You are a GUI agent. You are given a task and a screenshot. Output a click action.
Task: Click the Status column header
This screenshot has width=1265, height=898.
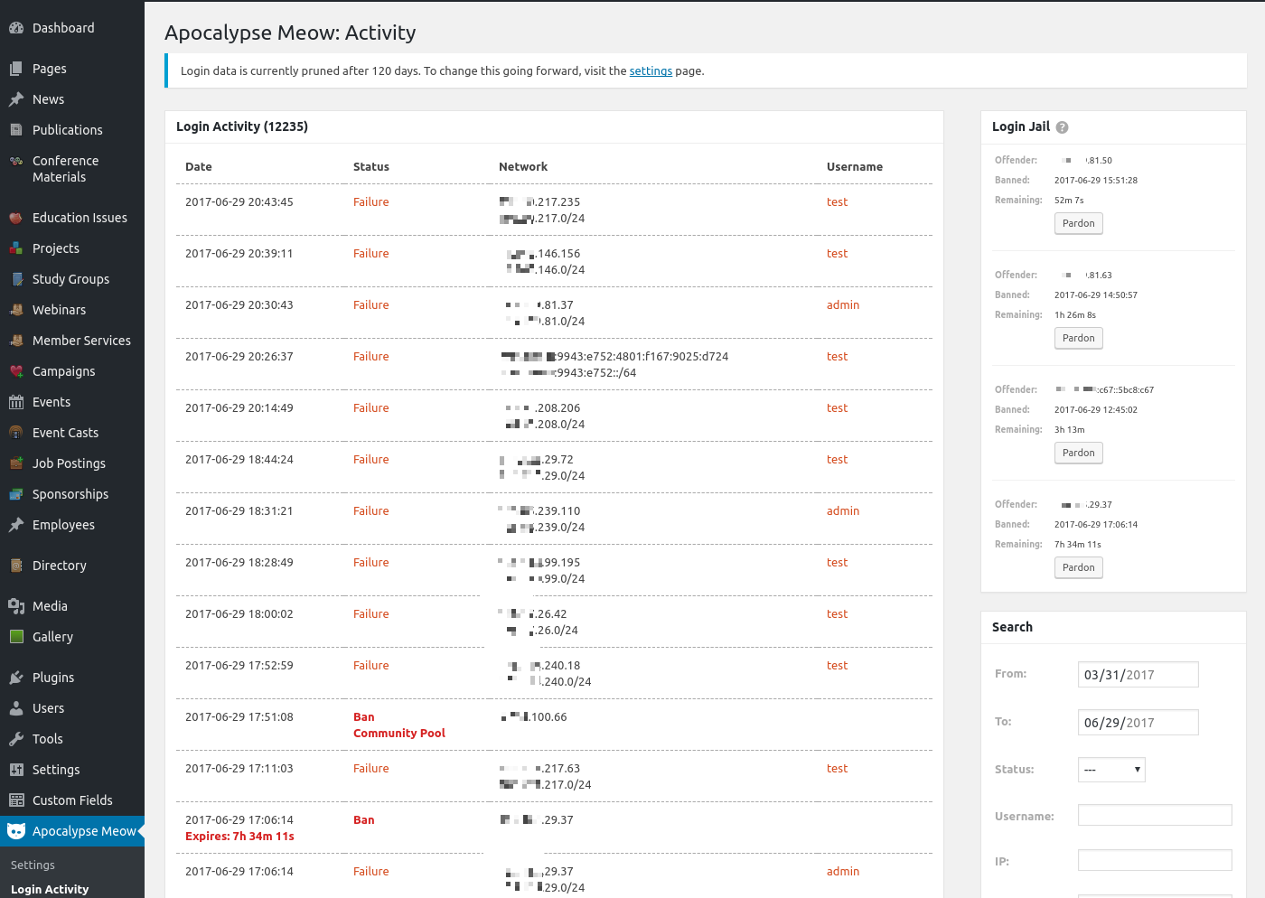pos(371,167)
